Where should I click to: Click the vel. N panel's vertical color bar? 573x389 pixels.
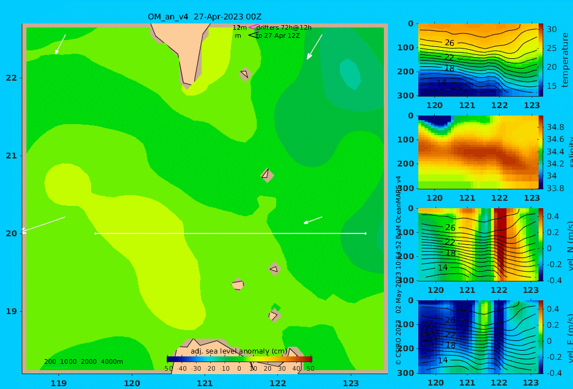coord(541,244)
